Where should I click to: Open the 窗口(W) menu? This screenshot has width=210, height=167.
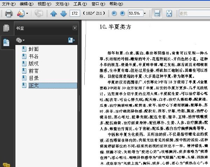(98, 4)
